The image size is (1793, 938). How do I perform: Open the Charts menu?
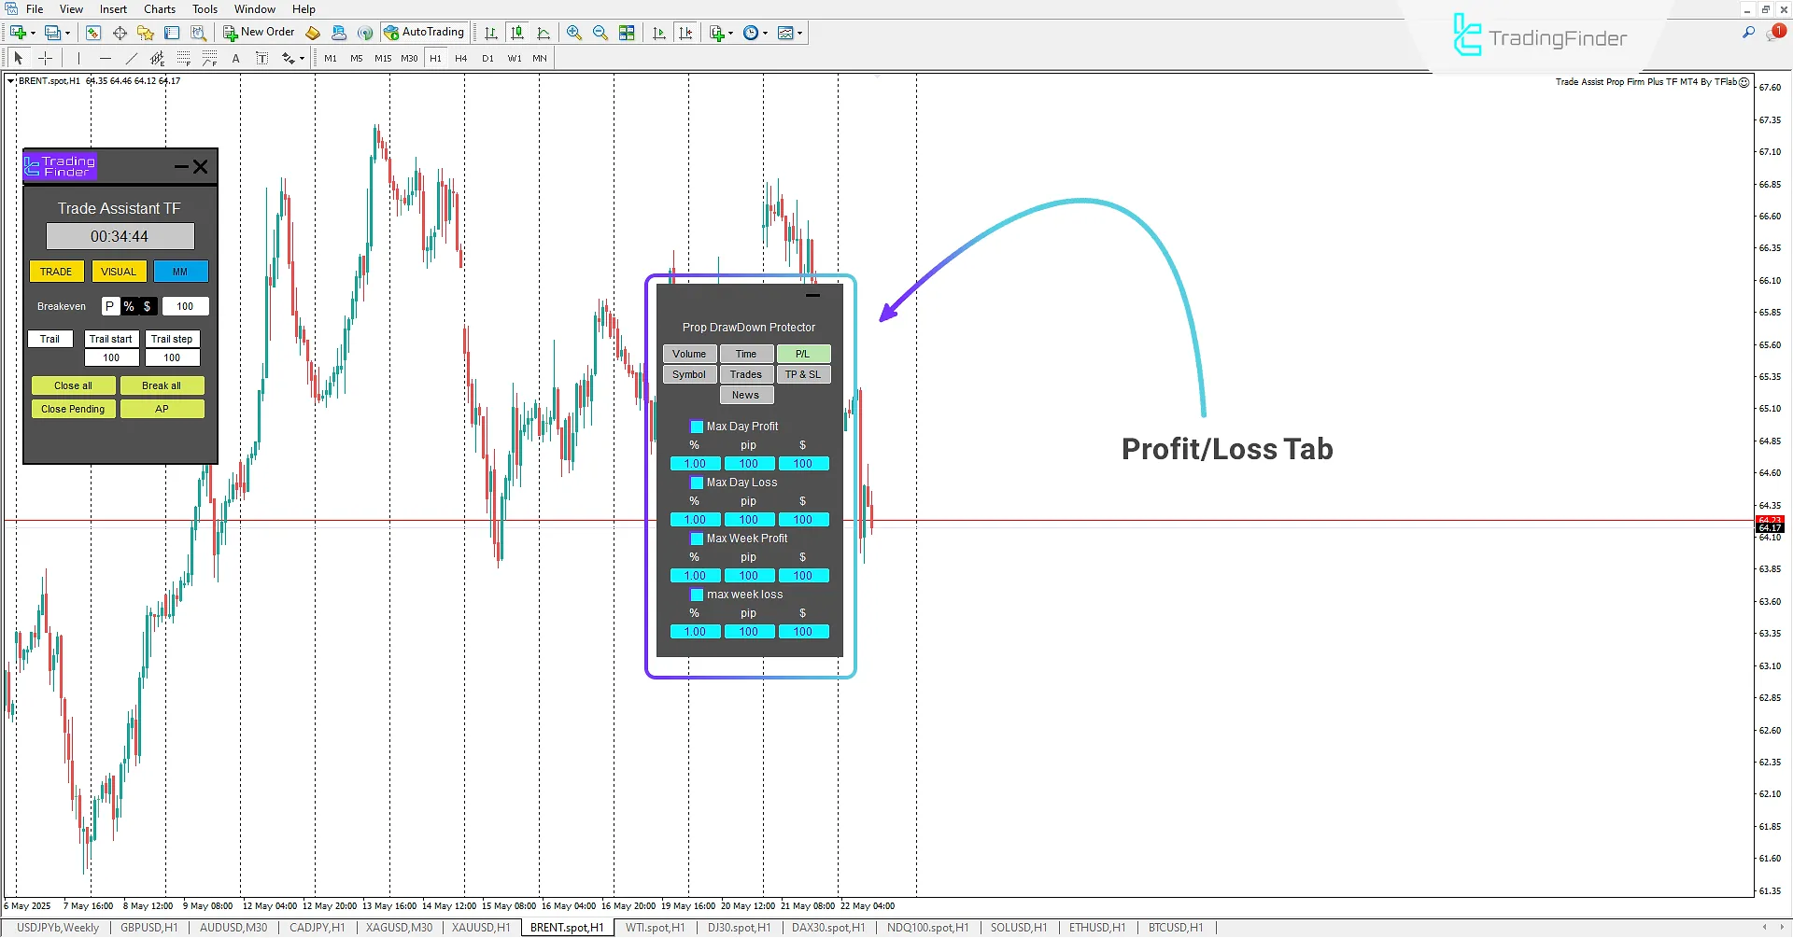click(x=160, y=8)
